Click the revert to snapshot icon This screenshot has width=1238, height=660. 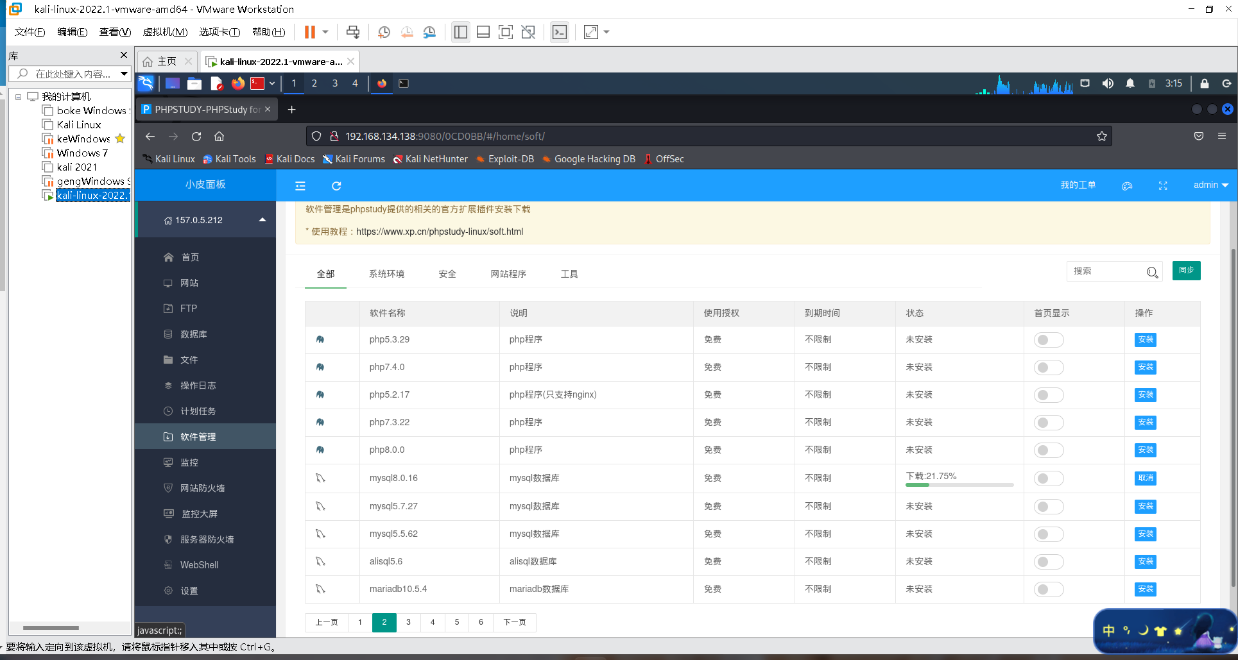[x=407, y=32]
